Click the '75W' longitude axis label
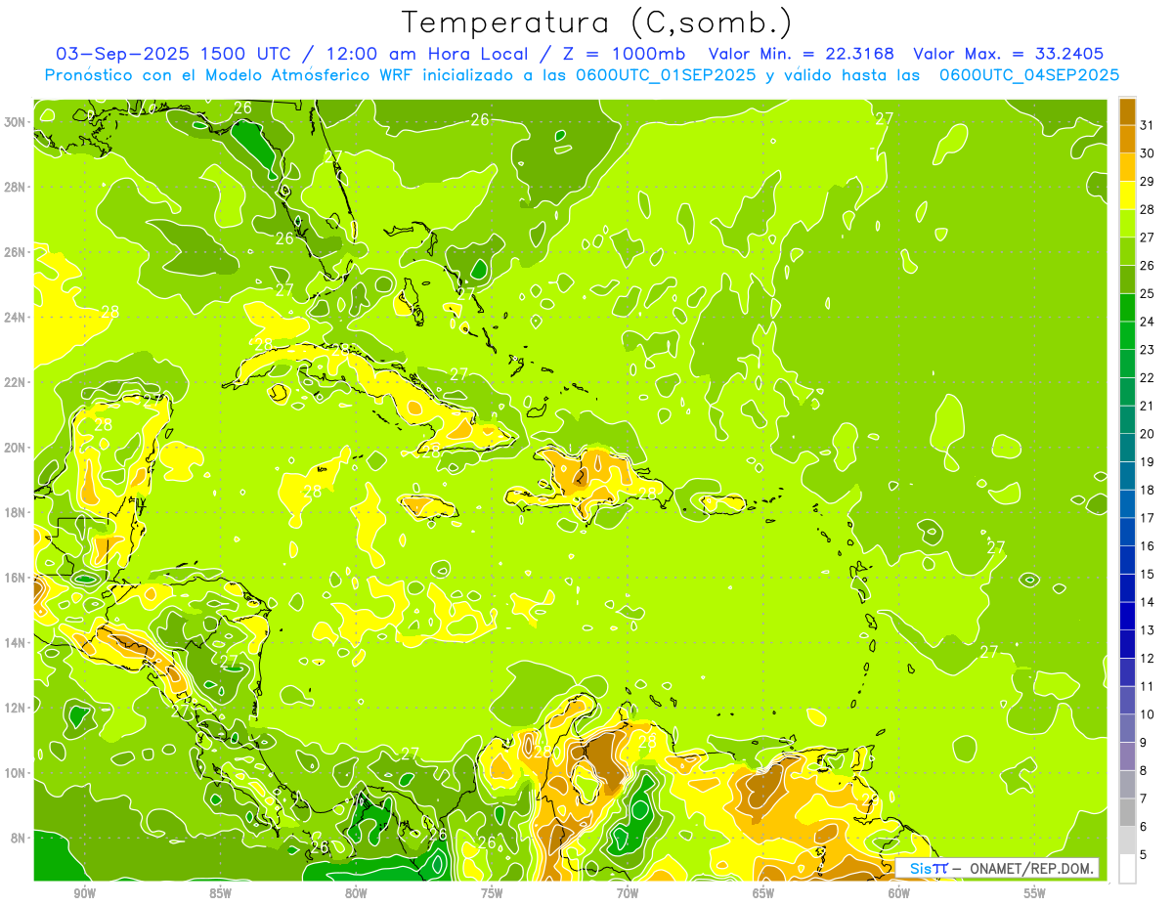The width and height of the screenshot is (1173, 906). (492, 893)
